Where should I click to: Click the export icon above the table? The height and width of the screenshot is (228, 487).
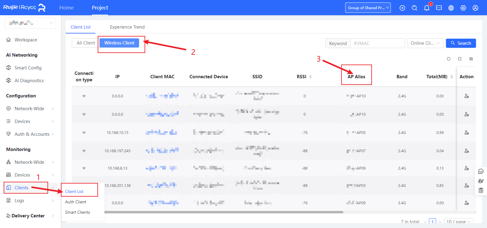[x=460, y=59]
